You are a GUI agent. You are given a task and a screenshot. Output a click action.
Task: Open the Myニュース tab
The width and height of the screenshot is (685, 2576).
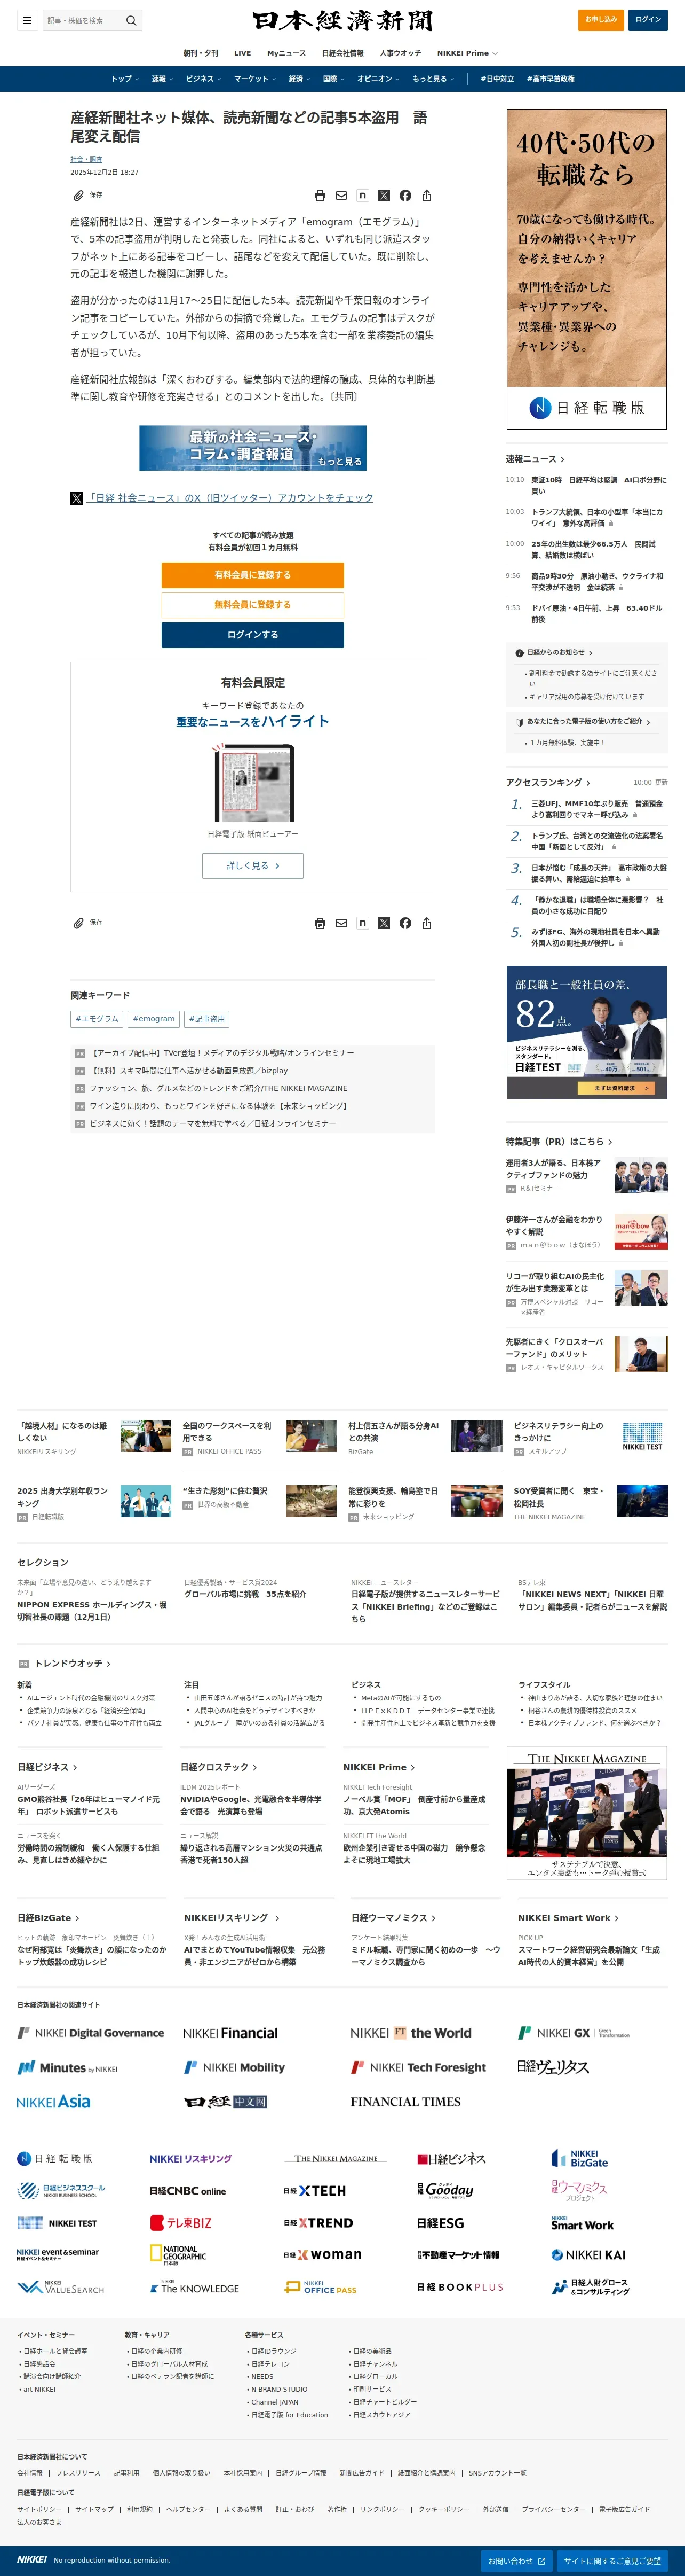286,53
